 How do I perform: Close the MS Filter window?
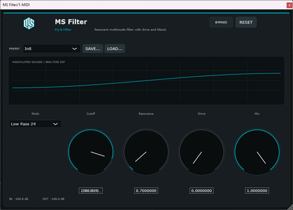[x=289, y=5]
